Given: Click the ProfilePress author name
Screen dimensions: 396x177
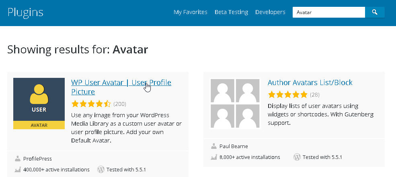Looking at the screenshot, I should pos(37,159).
